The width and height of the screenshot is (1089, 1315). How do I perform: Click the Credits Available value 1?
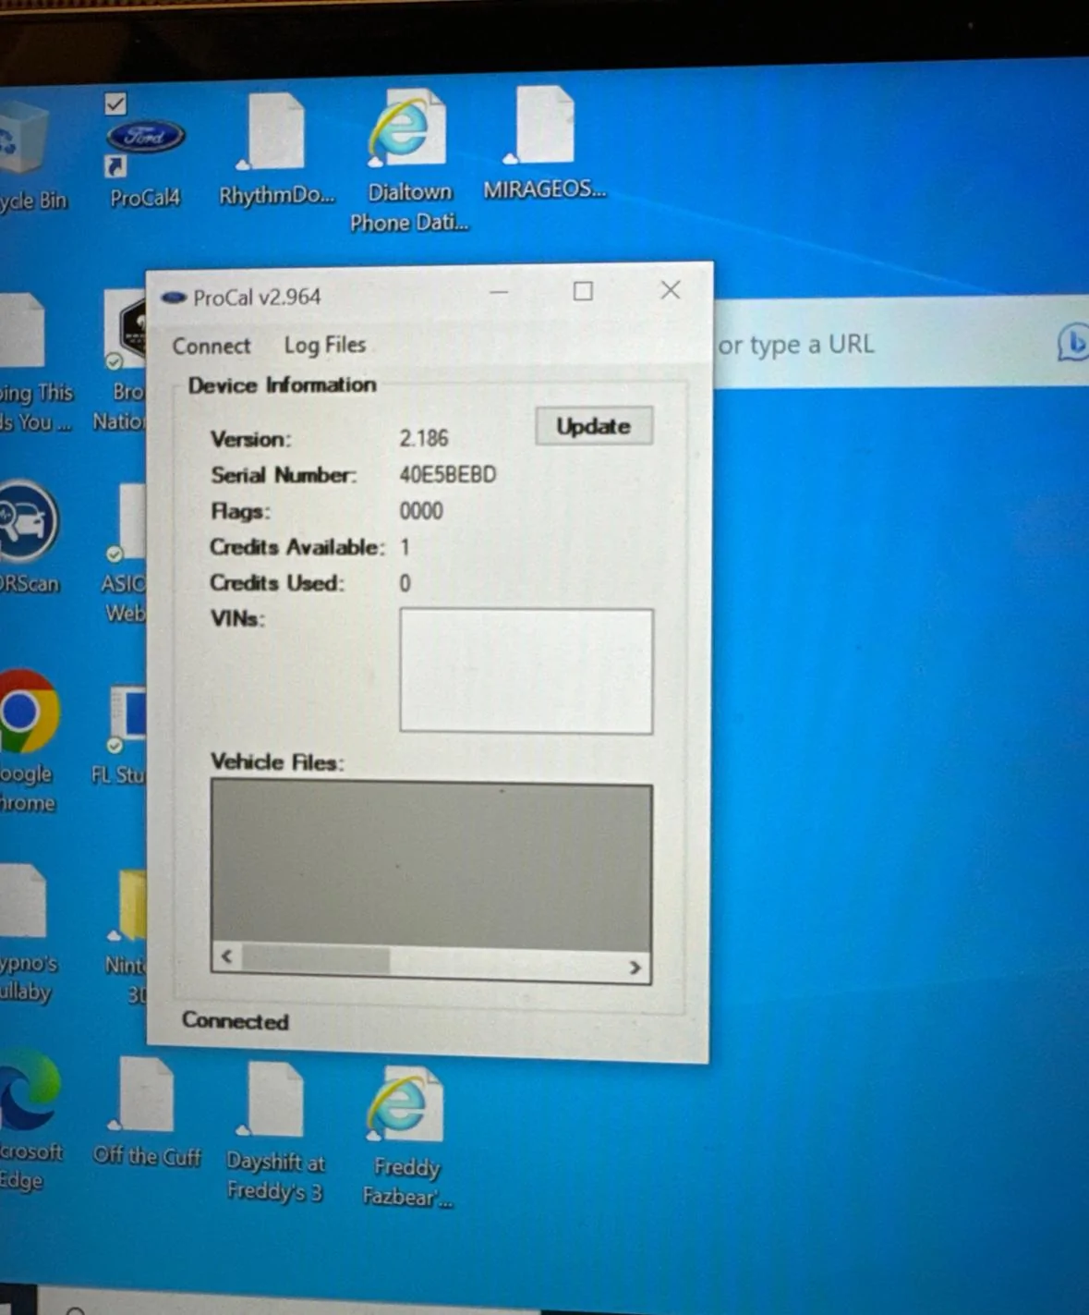pos(405,547)
